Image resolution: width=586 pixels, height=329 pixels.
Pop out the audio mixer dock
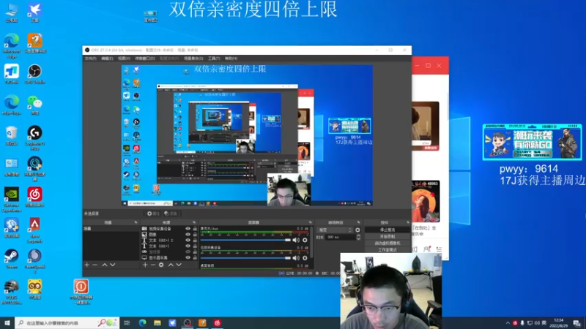click(310, 222)
